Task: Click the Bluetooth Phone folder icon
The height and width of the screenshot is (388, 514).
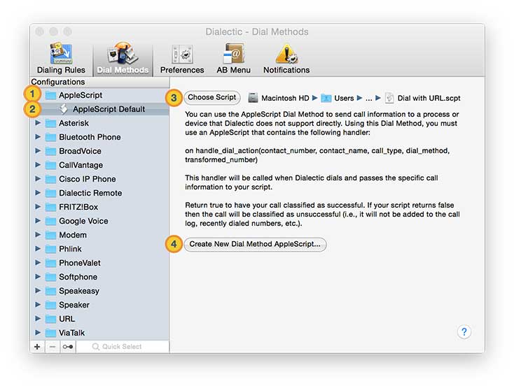Action: pos(50,138)
